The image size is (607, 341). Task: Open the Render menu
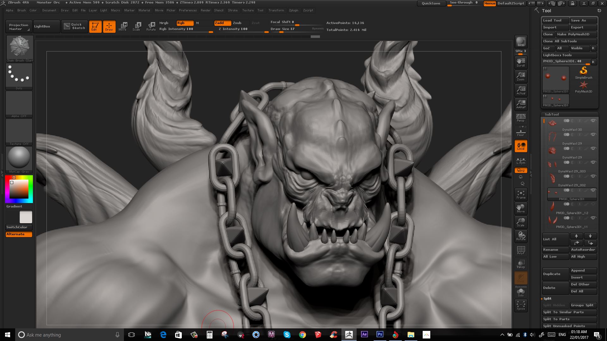pos(205,10)
